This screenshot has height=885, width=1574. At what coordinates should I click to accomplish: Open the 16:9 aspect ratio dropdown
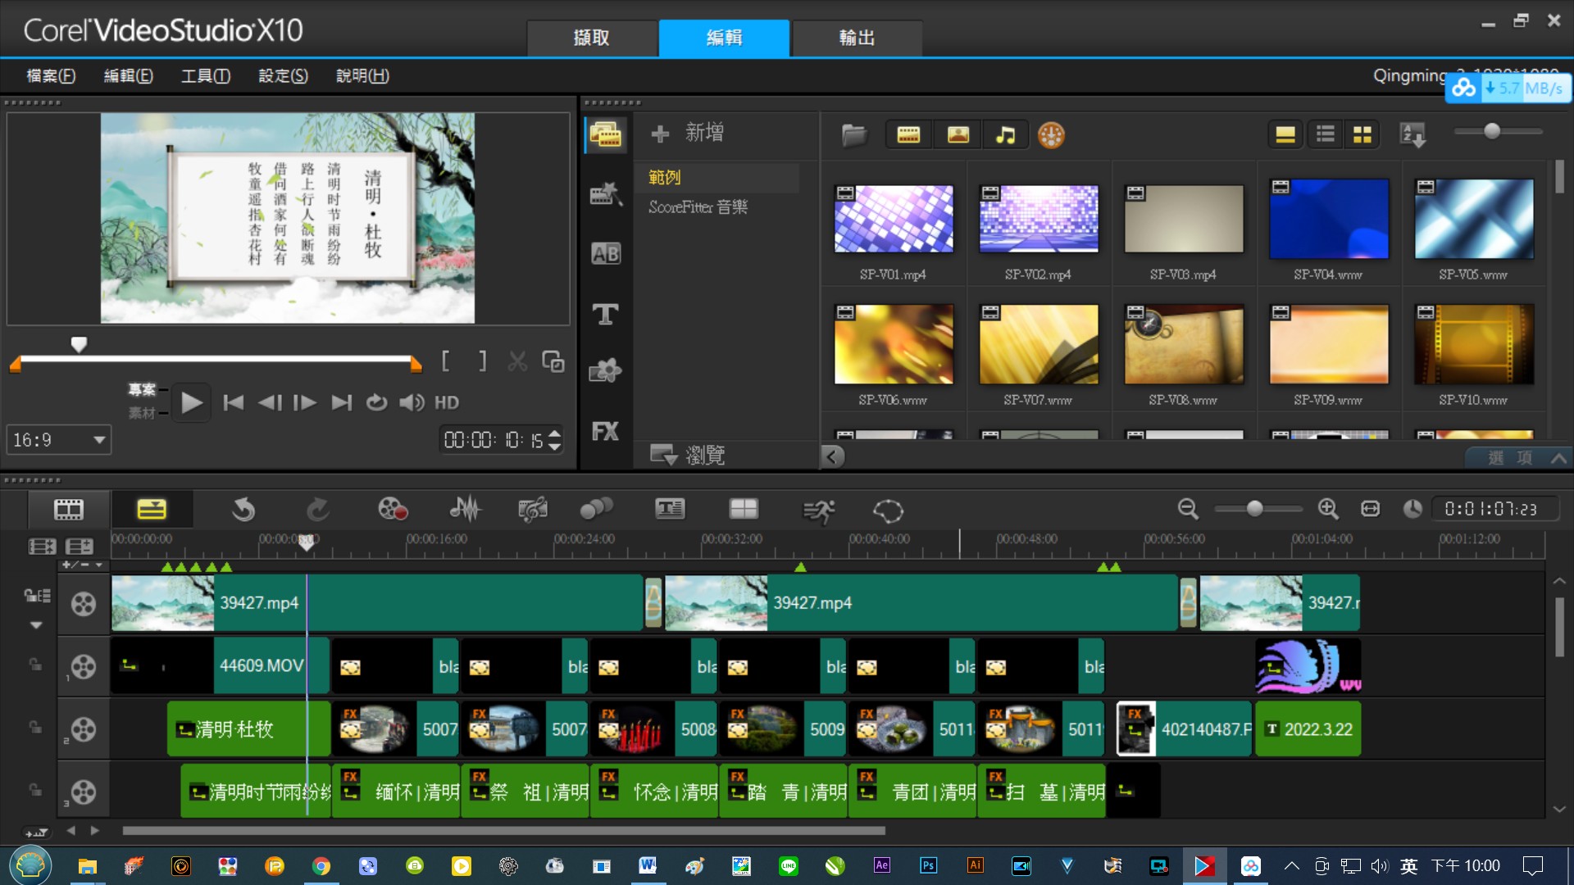pyautogui.click(x=58, y=440)
